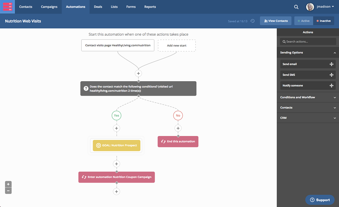Expand the Conditions and Workflow section

335,97
